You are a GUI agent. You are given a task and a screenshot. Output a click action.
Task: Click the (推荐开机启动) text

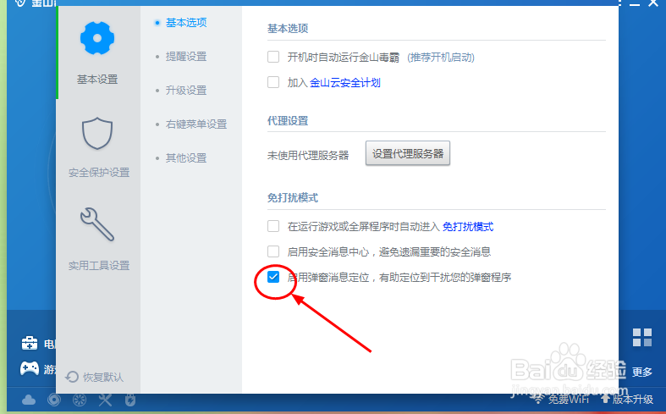pyautogui.click(x=440, y=58)
